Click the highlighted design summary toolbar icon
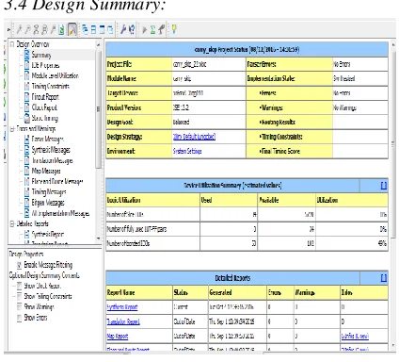Image resolution: width=399 pixels, height=362 pixels. click(72, 29)
